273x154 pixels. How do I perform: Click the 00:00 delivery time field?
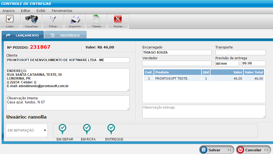tap(254, 63)
